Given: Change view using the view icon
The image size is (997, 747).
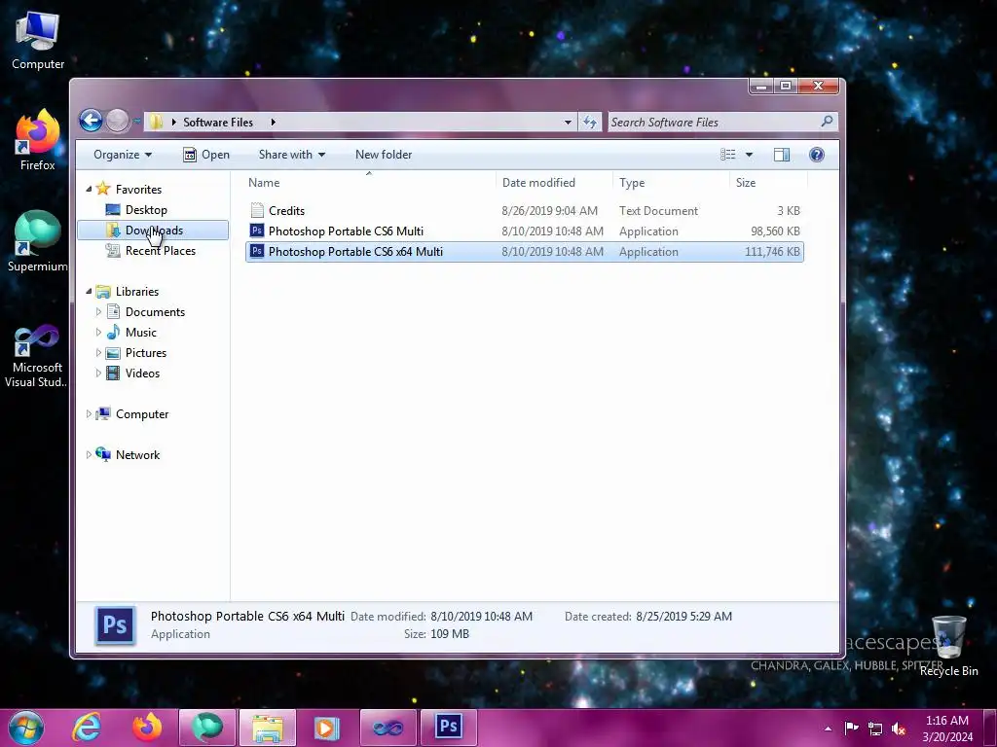Looking at the screenshot, I should coord(728,155).
